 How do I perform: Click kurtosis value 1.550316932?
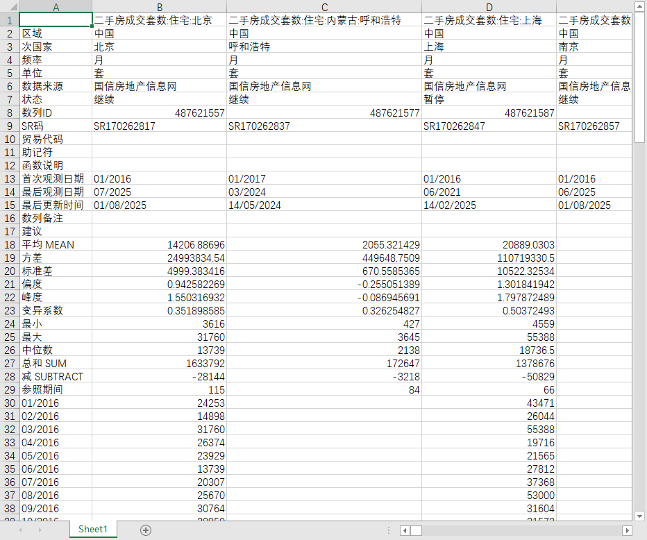(x=159, y=298)
